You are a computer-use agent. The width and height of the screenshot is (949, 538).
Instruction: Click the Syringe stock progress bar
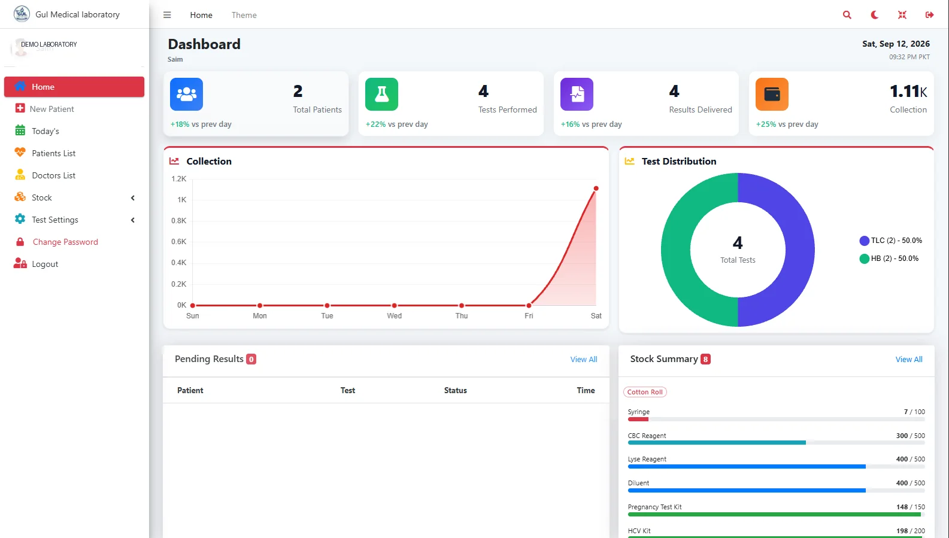click(776, 419)
